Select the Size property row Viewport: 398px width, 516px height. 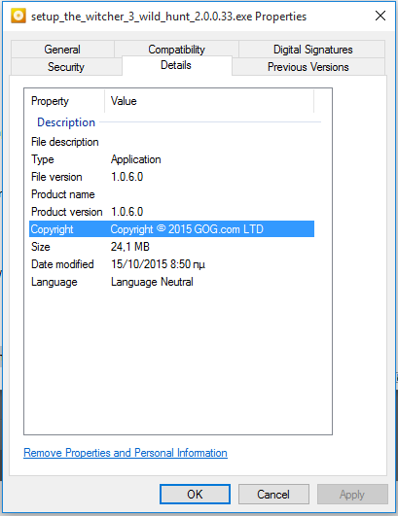[x=171, y=247]
